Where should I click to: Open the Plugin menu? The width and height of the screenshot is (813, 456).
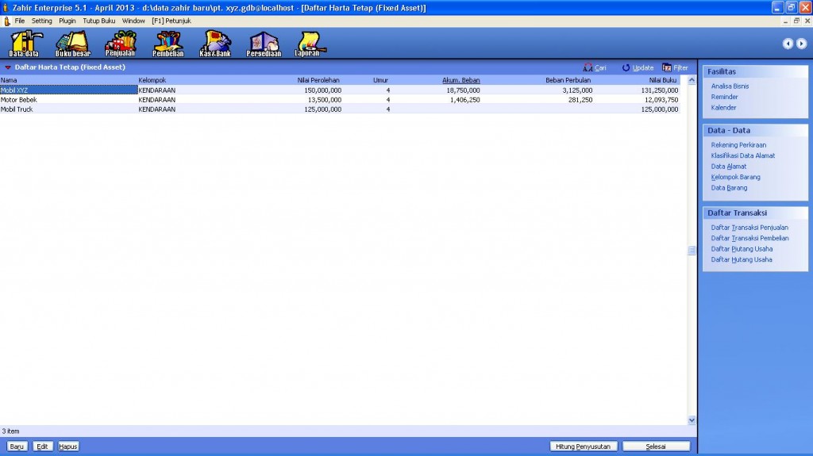pyautogui.click(x=67, y=21)
